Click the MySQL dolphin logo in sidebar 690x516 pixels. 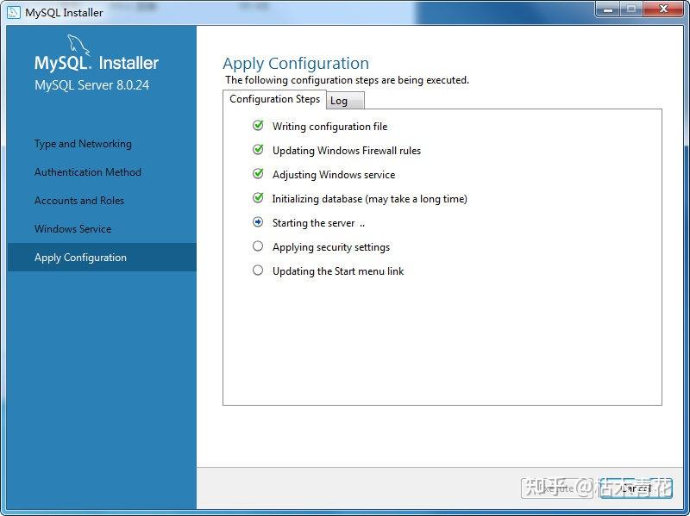click(x=78, y=46)
